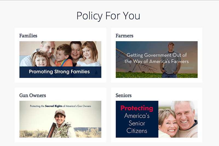Open the Farmers policy heading

coord(125,36)
